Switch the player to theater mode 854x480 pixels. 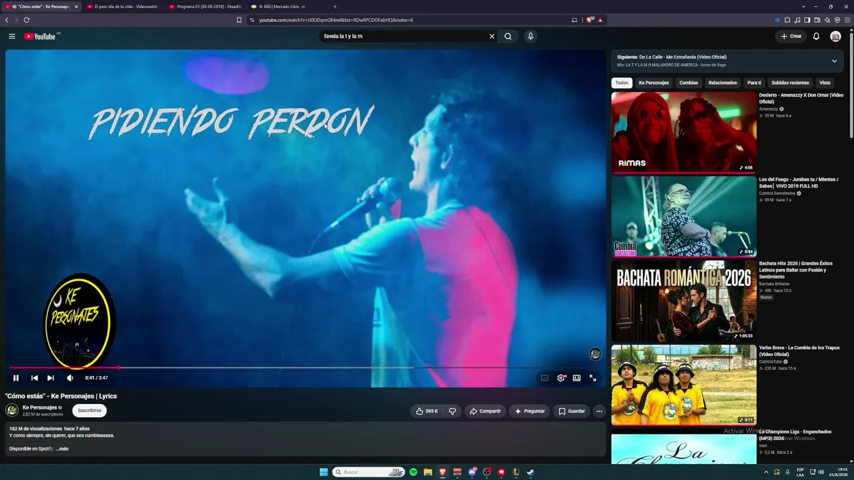point(576,378)
